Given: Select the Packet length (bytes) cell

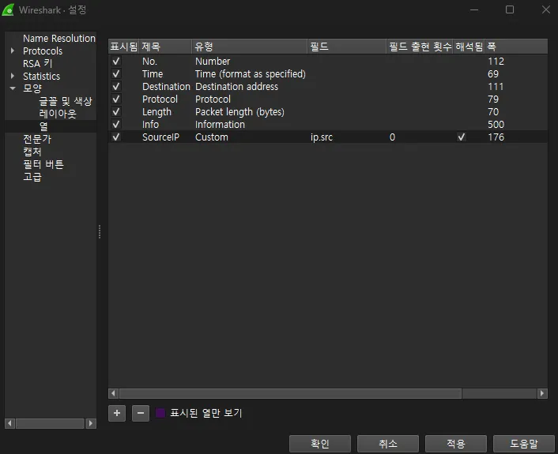Looking at the screenshot, I should point(239,112).
